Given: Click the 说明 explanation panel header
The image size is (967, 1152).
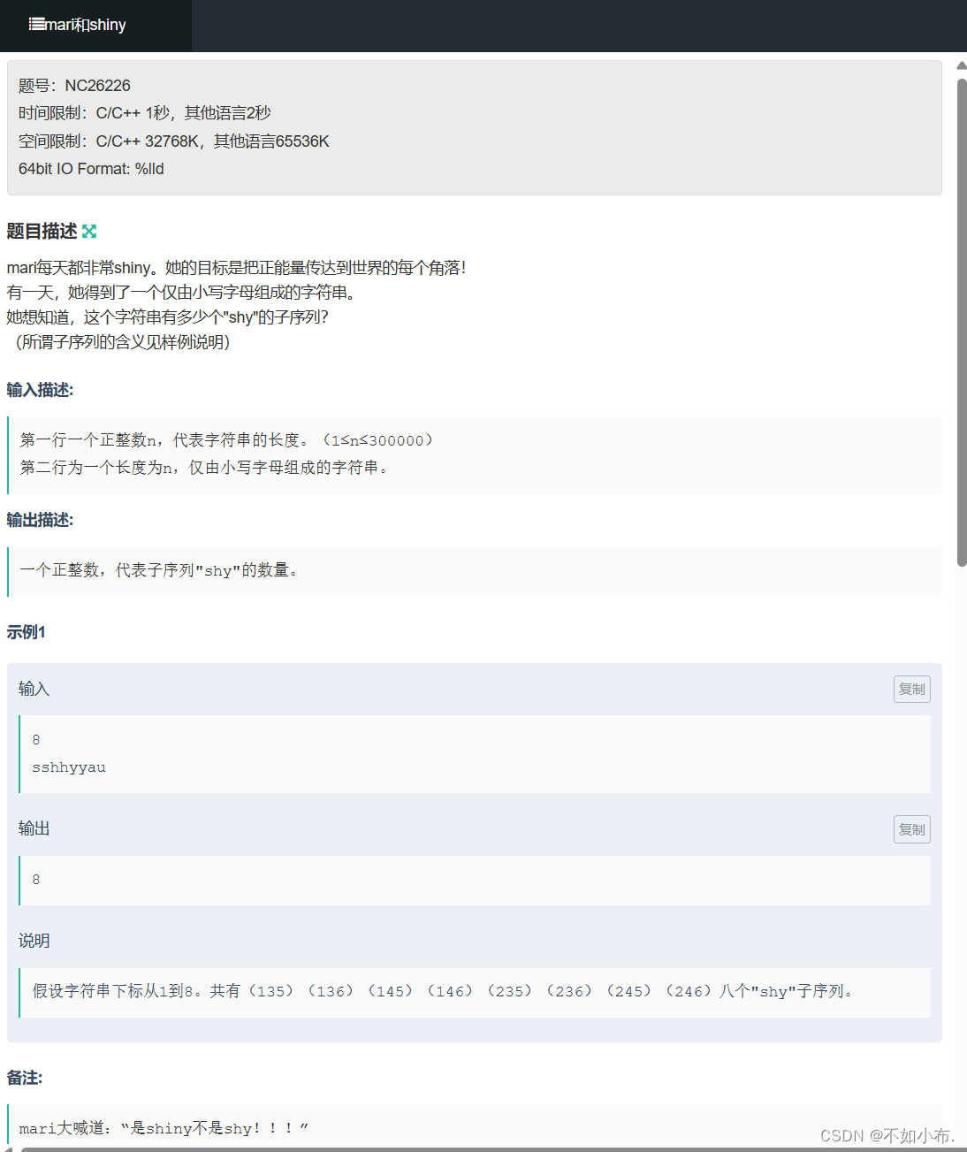Looking at the screenshot, I should click(34, 940).
